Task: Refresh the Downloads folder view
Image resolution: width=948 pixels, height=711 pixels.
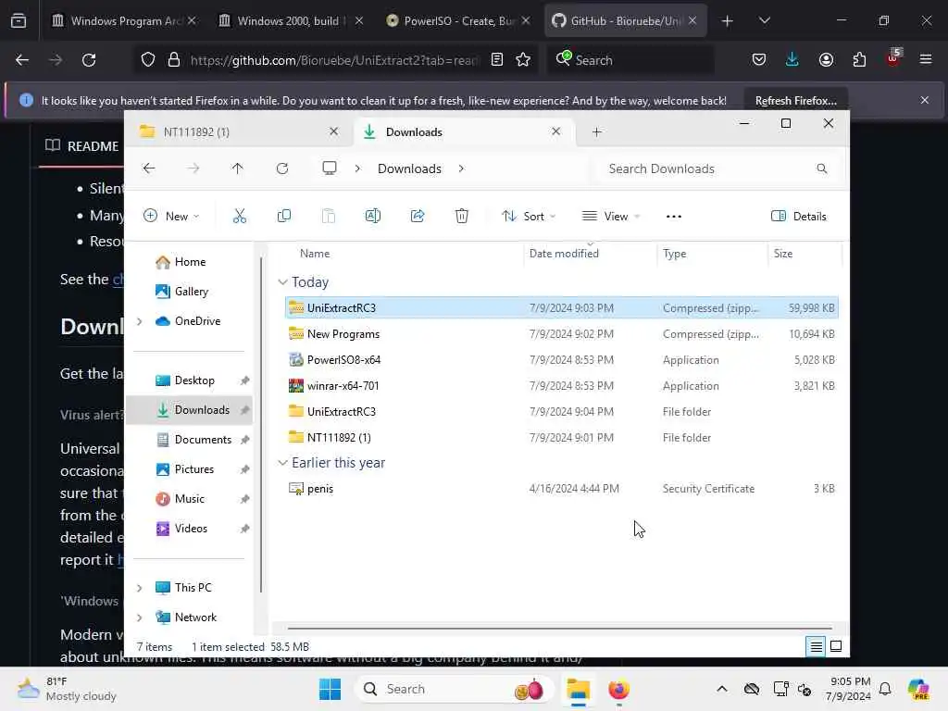Action: [281, 168]
